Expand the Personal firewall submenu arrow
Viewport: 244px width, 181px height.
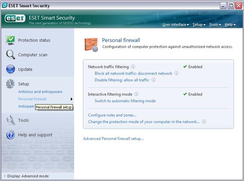click(x=72, y=99)
